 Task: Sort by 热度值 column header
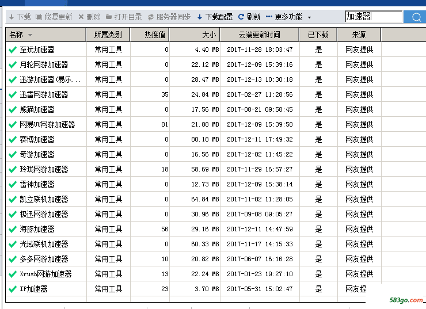[x=150, y=35]
